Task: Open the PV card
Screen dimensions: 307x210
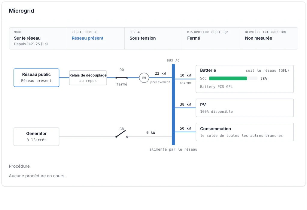Action: pos(245,108)
